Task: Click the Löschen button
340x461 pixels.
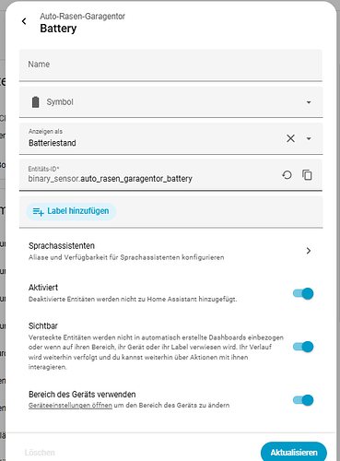Action: [x=40, y=453]
